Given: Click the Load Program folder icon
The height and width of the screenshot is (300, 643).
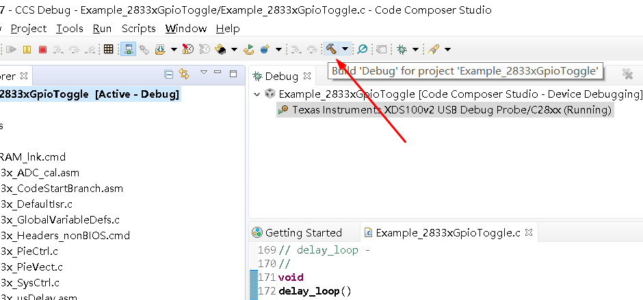Looking at the screenshot, I should tap(160, 50).
